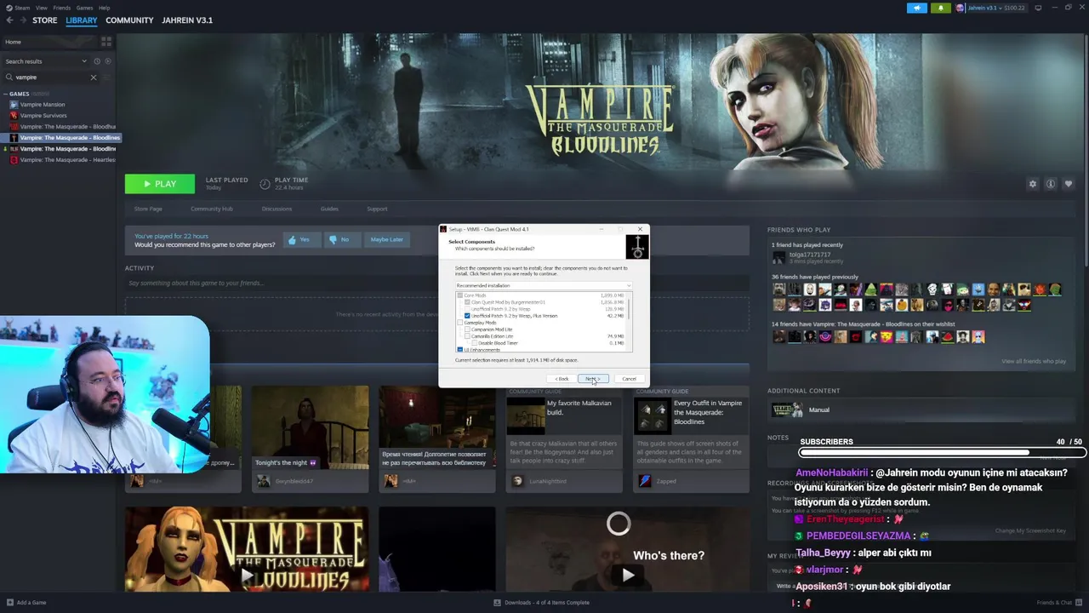Open game settings gear icon
Viewport: 1089px width, 613px height.
point(1033,184)
